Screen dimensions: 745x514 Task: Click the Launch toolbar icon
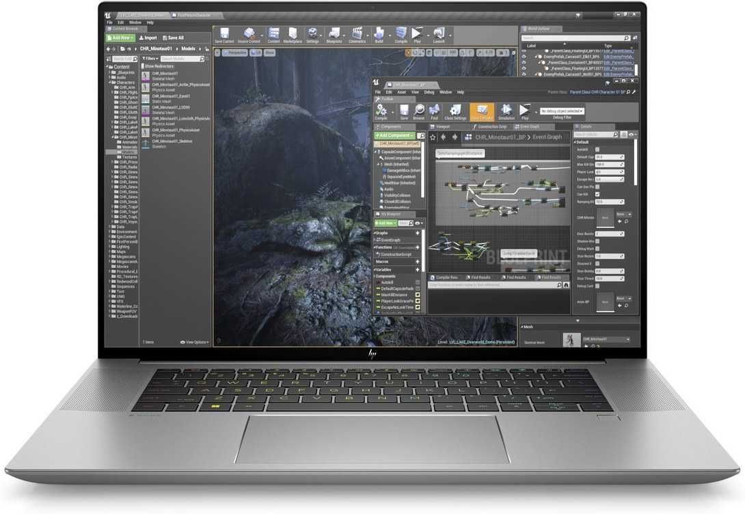click(x=439, y=35)
